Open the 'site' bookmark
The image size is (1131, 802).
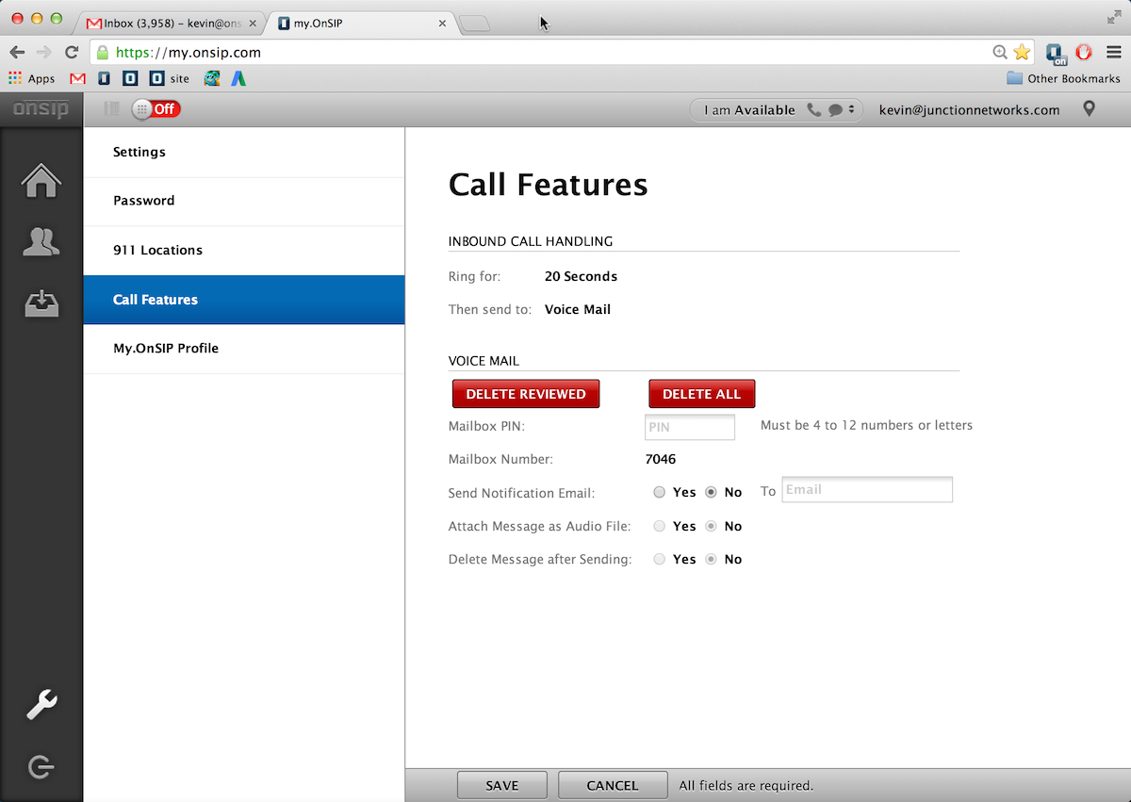[x=170, y=79]
